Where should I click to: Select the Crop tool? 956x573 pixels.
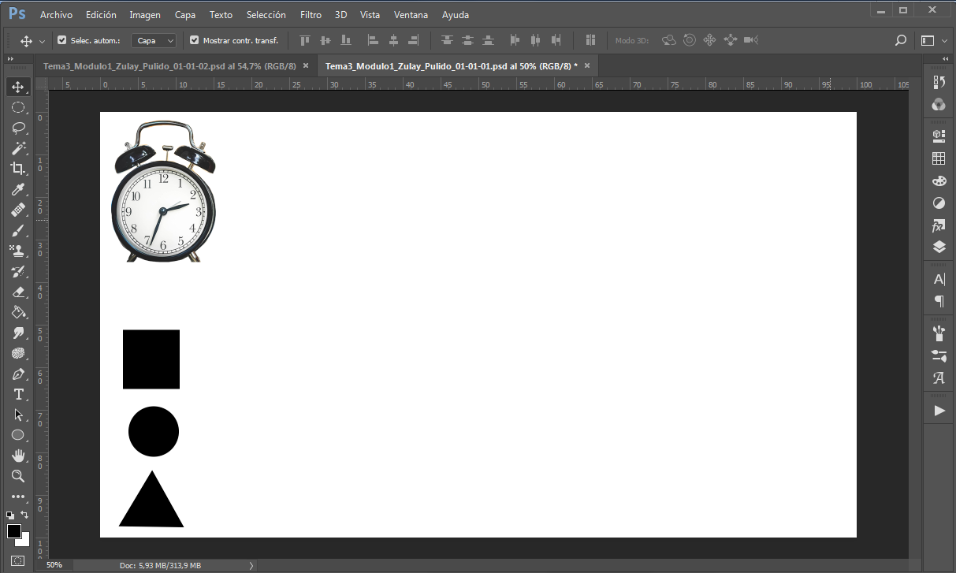(x=17, y=169)
